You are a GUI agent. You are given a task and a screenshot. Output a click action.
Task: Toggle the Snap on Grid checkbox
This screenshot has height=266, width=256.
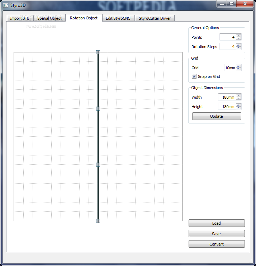coord(194,76)
